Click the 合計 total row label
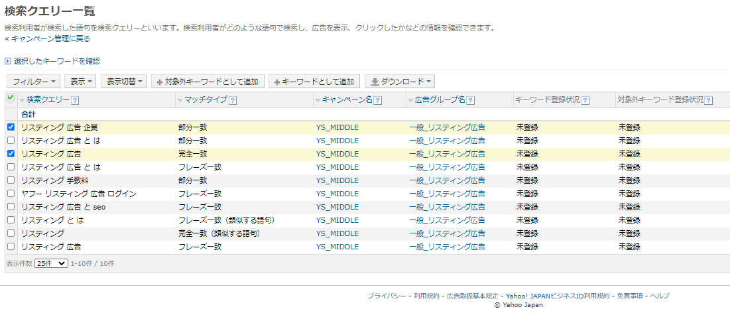 tap(29, 114)
